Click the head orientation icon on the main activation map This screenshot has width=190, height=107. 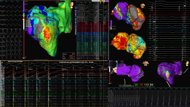[x=72, y=5]
